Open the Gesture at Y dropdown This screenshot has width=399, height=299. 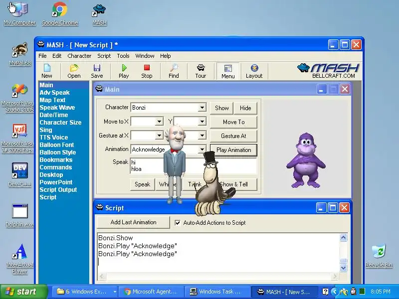pos(202,136)
